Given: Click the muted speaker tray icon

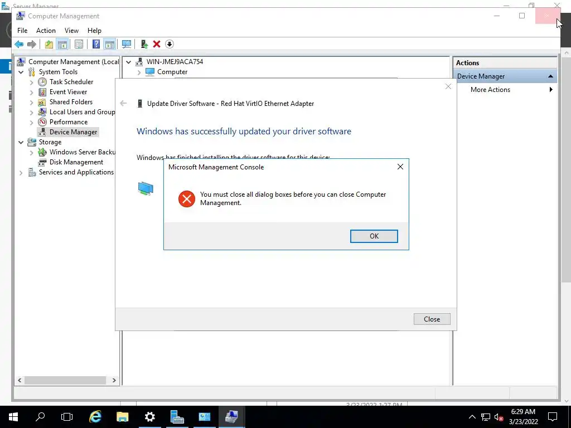Looking at the screenshot, I should coord(499,417).
